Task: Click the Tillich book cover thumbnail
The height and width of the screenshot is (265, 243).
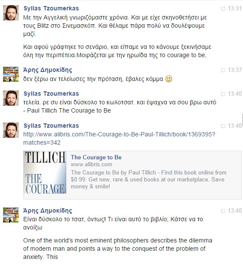Action: pos(45,172)
